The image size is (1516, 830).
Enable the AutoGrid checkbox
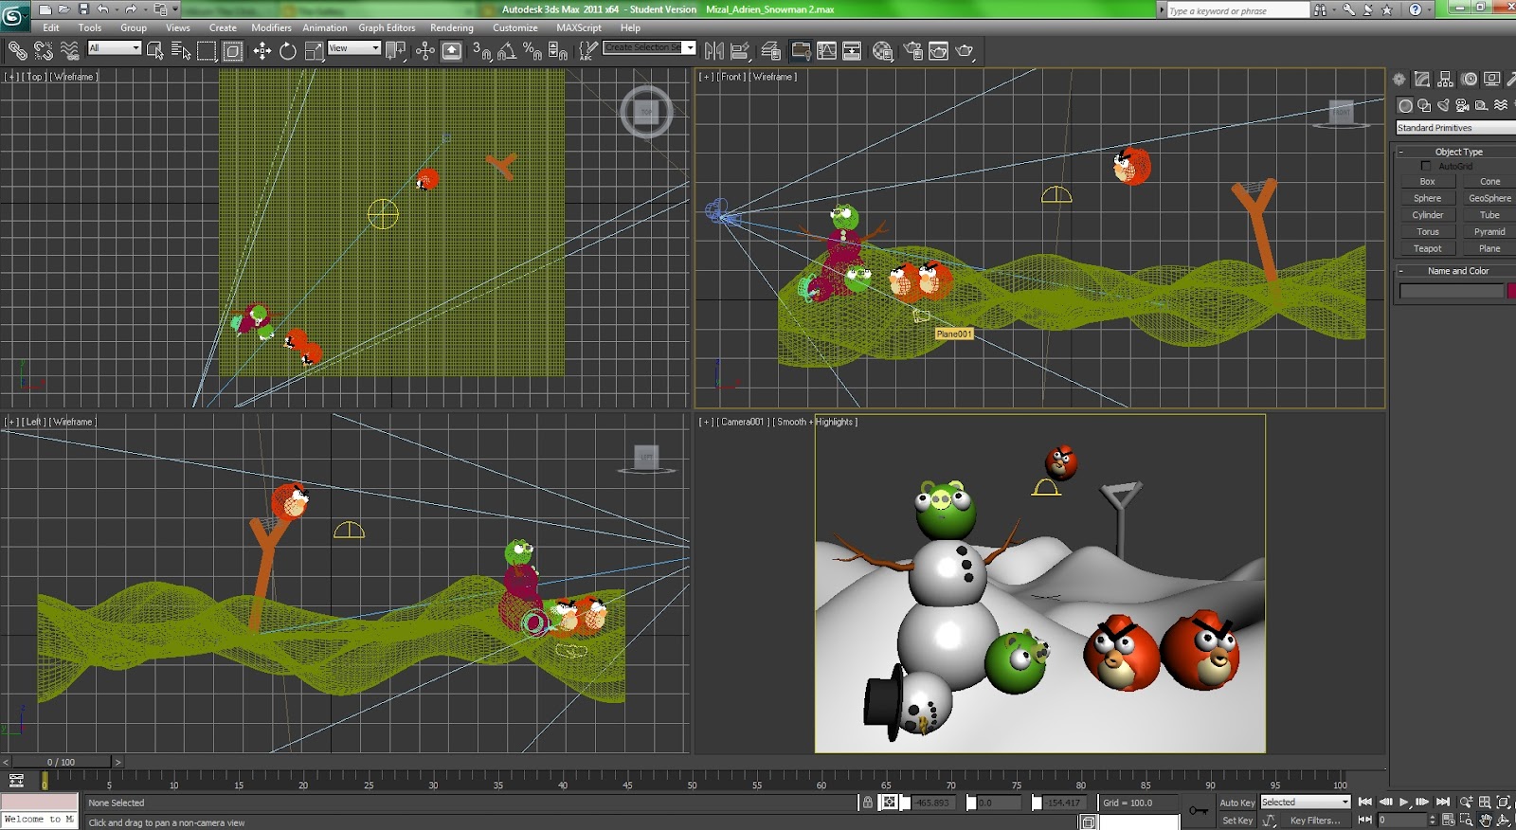click(x=1426, y=166)
